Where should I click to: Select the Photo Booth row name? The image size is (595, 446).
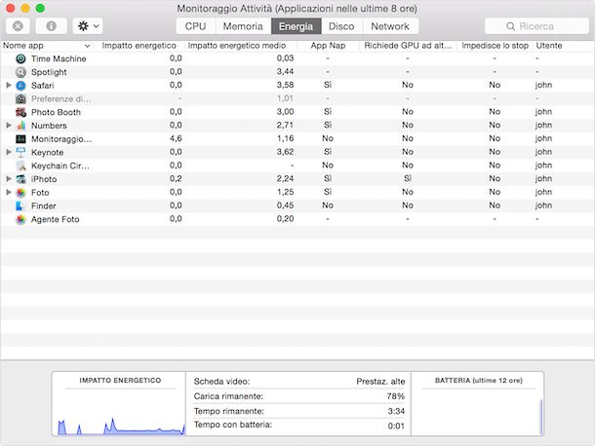56,112
